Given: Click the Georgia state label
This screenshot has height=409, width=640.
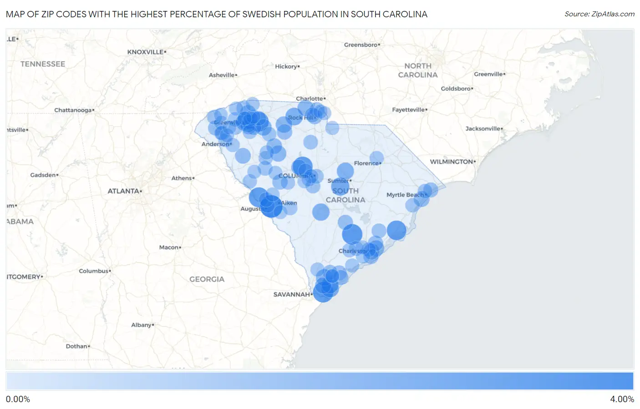Looking at the screenshot, I should point(207,279).
